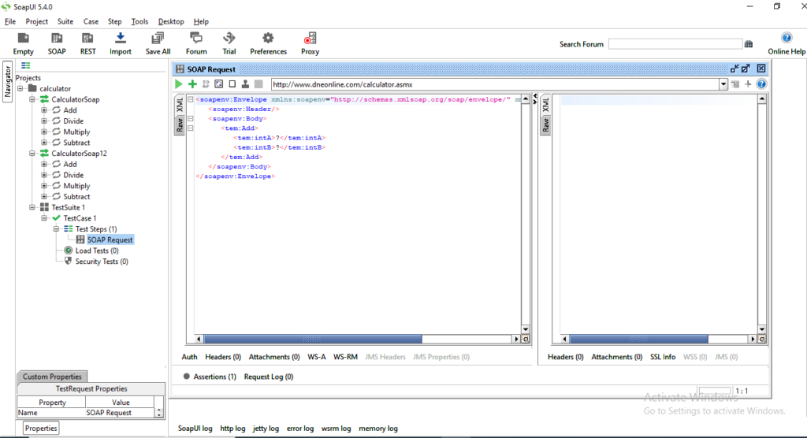Open the memory log tab
Image resolution: width=807 pixels, height=438 pixels.
(x=378, y=429)
